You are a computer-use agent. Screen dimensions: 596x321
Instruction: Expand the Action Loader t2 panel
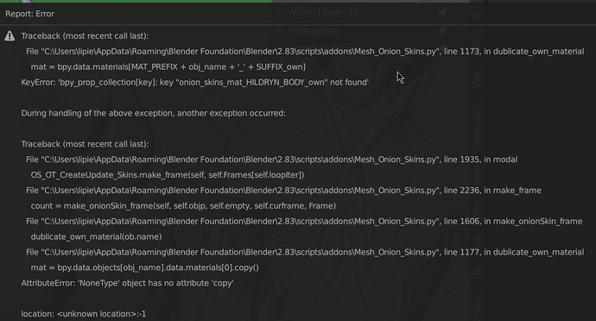[281, 12]
